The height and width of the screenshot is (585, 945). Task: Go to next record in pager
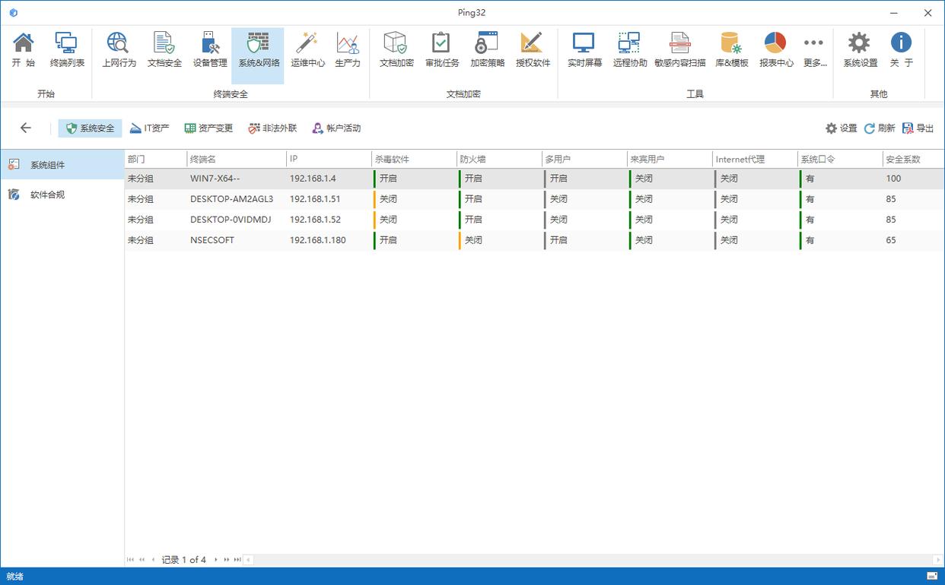tap(216, 560)
